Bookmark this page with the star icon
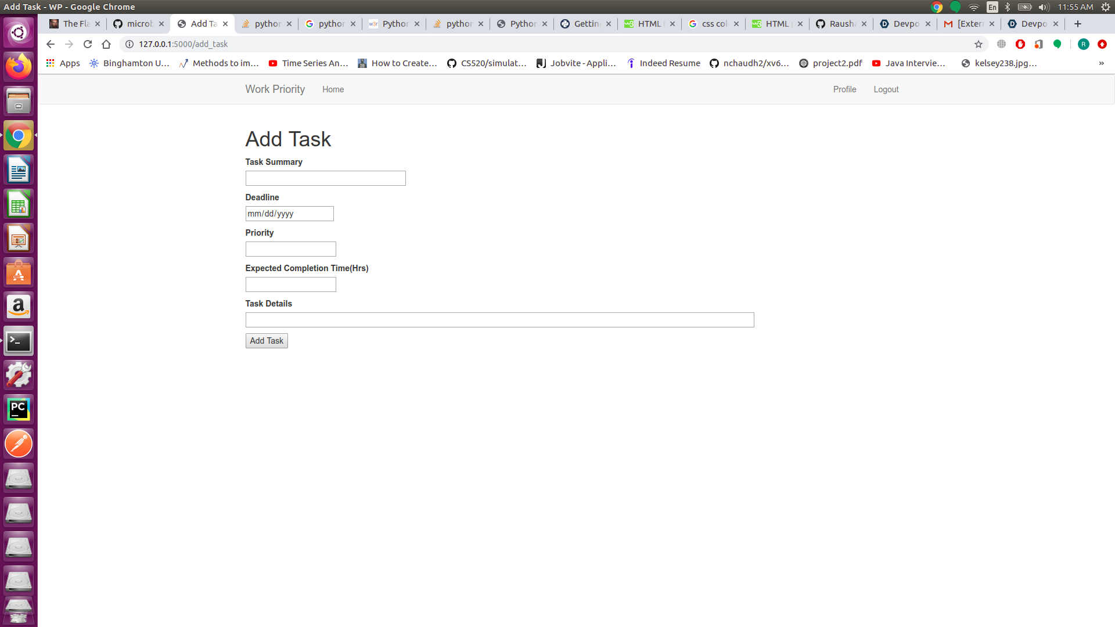 coord(979,44)
